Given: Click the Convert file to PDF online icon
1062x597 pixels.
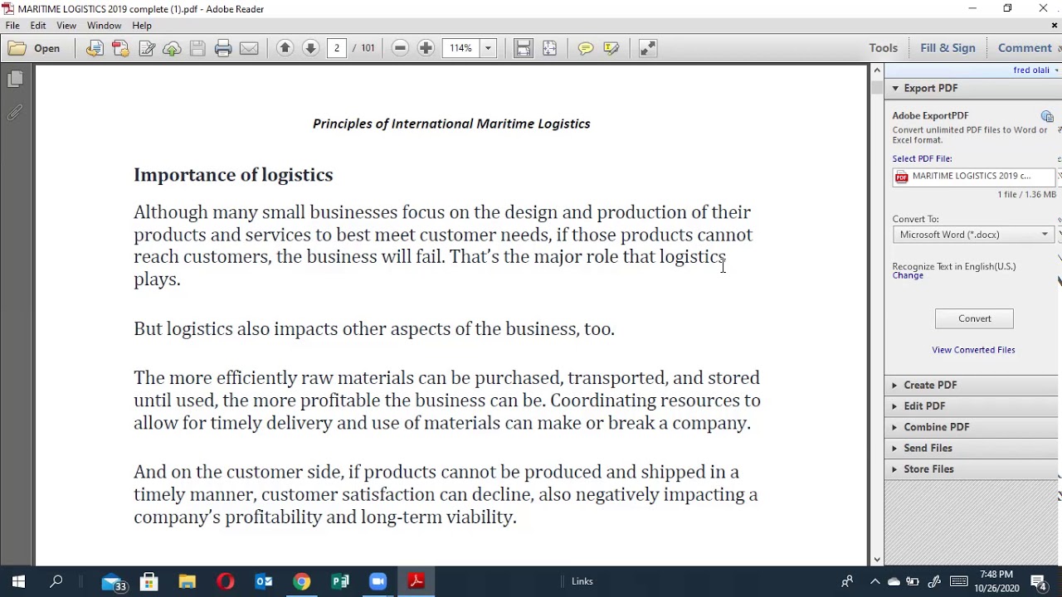Looking at the screenshot, I should 95,48.
